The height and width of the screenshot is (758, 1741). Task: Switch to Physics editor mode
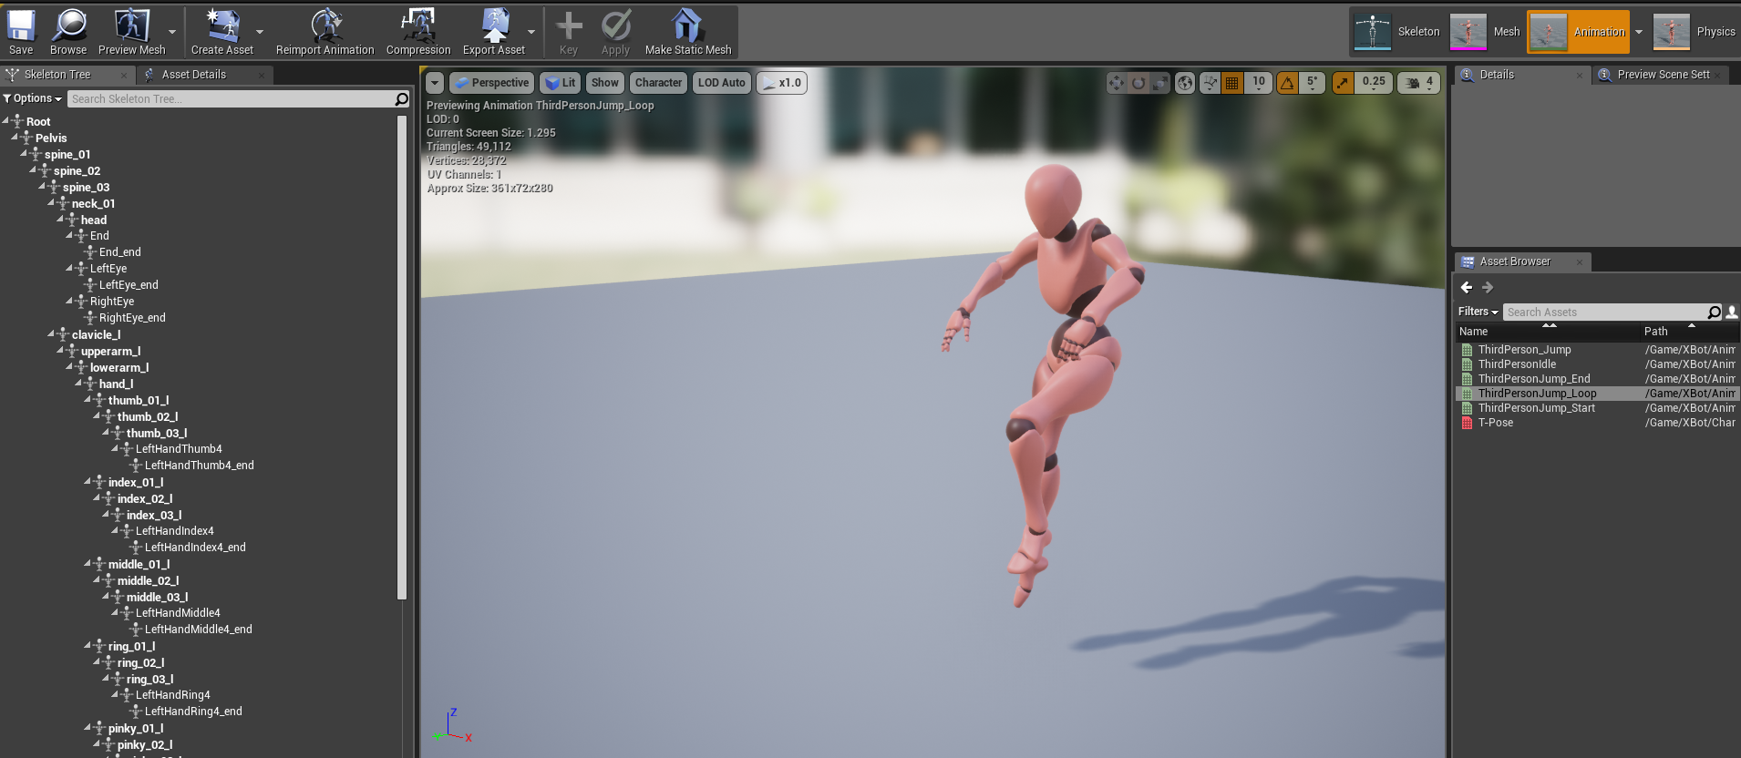tap(1695, 32)
